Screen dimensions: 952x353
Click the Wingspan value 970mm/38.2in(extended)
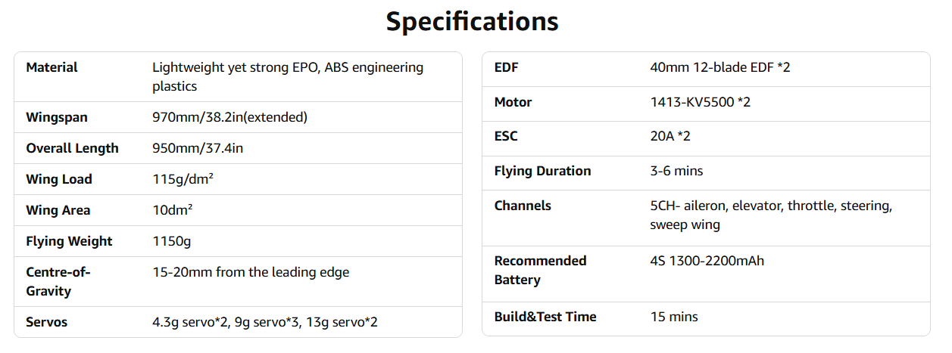pos(229,117)
